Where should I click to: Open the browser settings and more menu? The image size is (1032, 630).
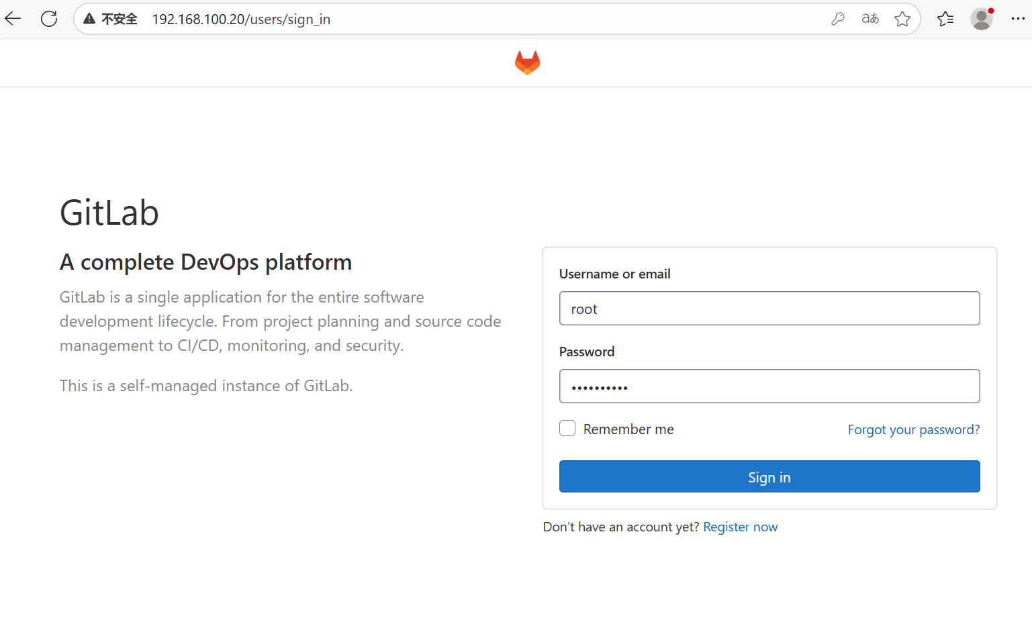(x=1018, y=19)
